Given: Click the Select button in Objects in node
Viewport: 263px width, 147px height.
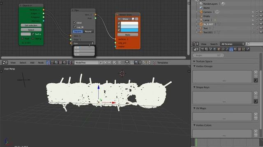Looking at the screenshot, I should tap(31, 30).
